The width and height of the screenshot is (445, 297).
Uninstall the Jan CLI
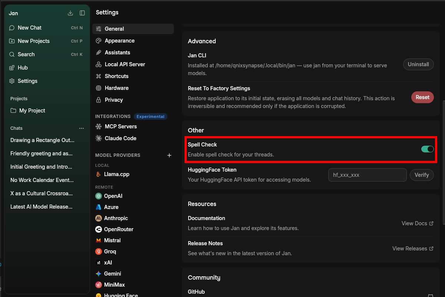click(x=418, y=64)
